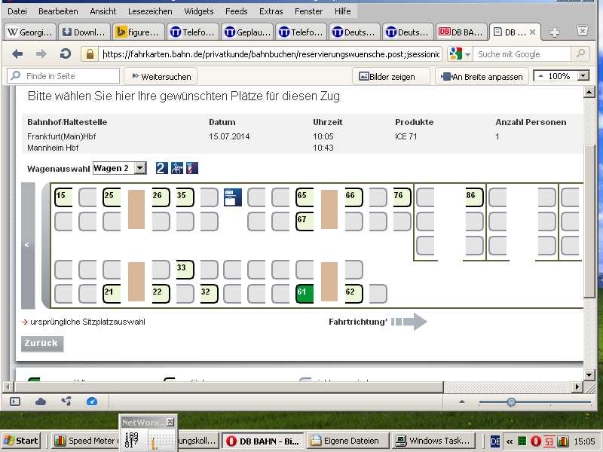The image size is (603, 452).
Task: Click the luggage rack icon in seat map
Action: (232, 197)
